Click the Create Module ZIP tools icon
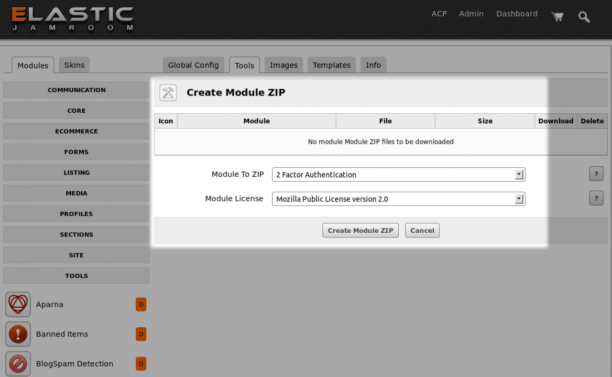 pos(168,93)
